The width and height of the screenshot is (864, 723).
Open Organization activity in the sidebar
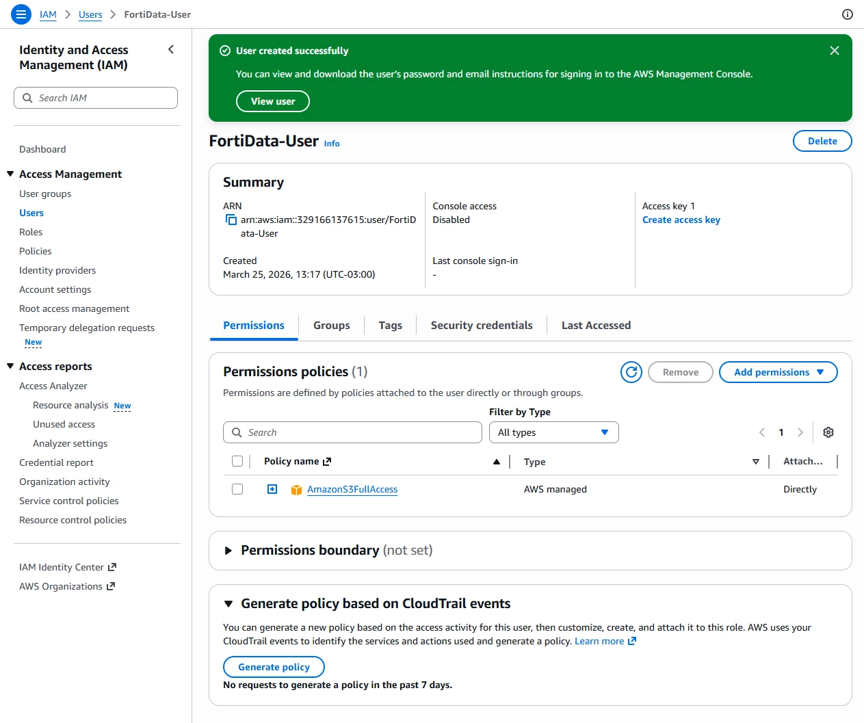[x=64, y=482]
